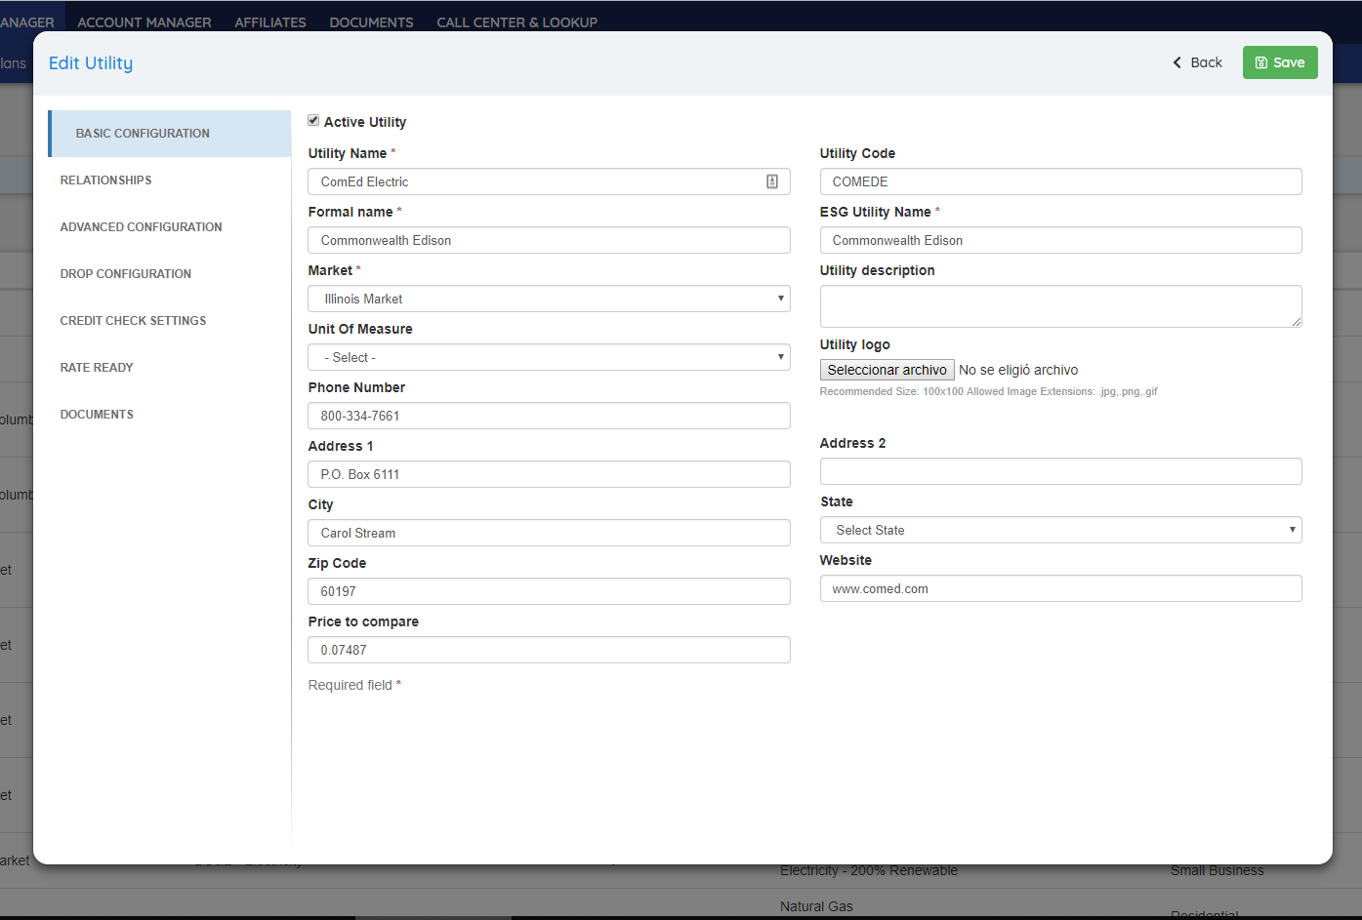
Task: Toggle the Active Utility checkbox
Action: pyautogui.click(x=313, y=121)
